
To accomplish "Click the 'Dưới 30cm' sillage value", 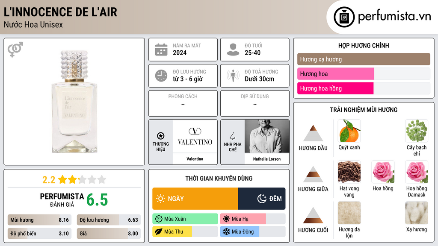I will pyautogui.click(x=259, y=79).
